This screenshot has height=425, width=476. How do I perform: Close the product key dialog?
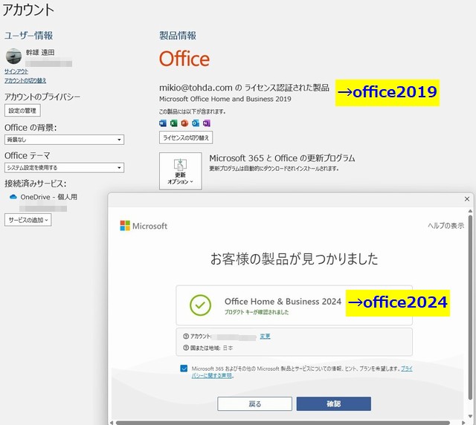coord(467,199)
